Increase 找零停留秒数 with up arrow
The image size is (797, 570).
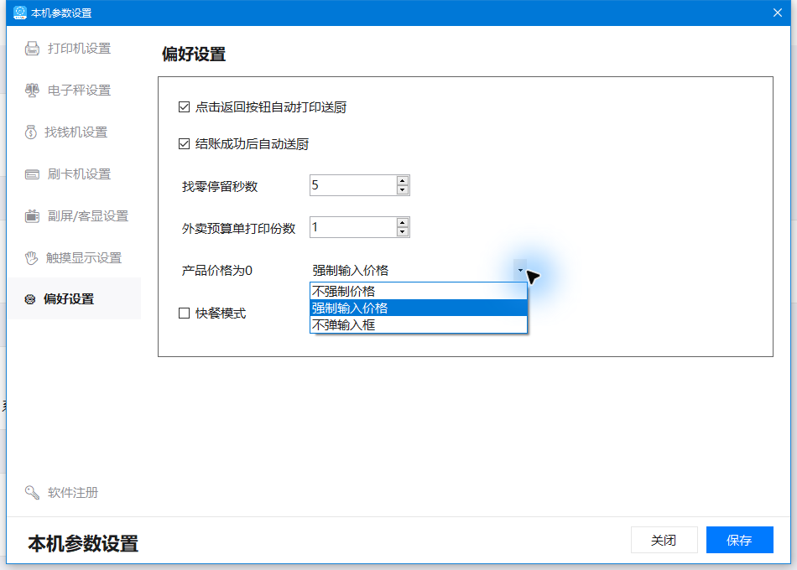(x=403, y=180)
